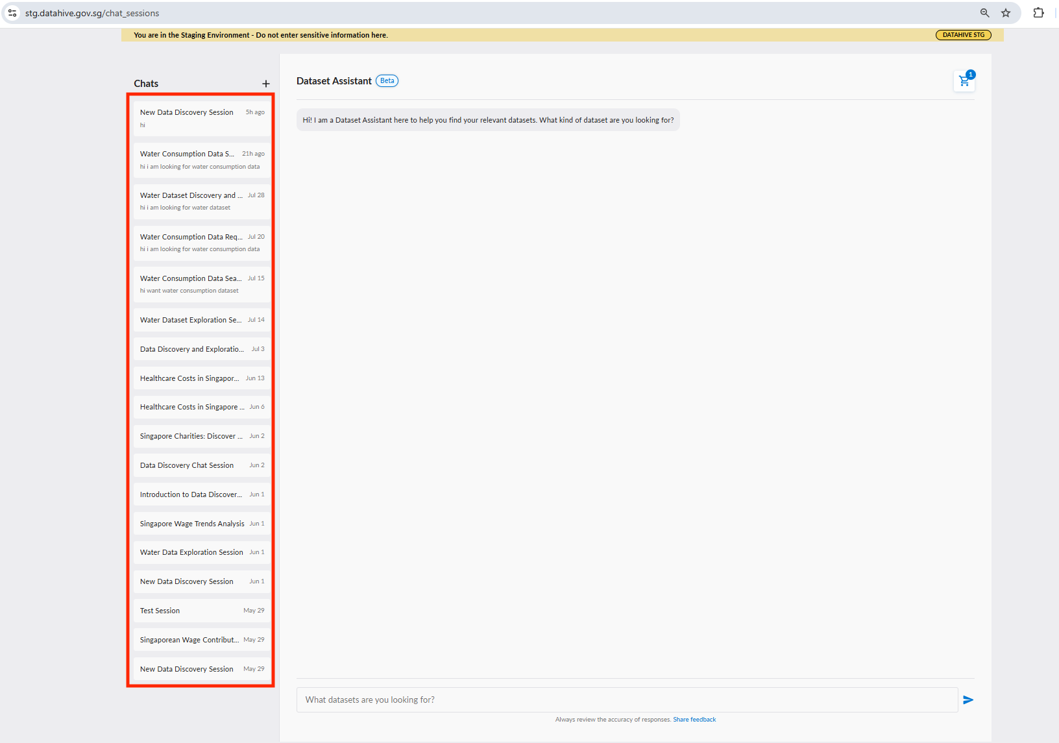1059x743 pixels.
Task: Open Data Discovery Chat Session
Action: 202,465
